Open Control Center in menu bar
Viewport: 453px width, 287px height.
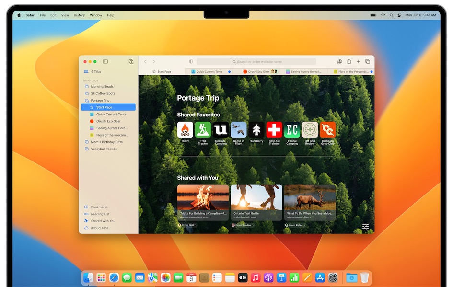400,15
